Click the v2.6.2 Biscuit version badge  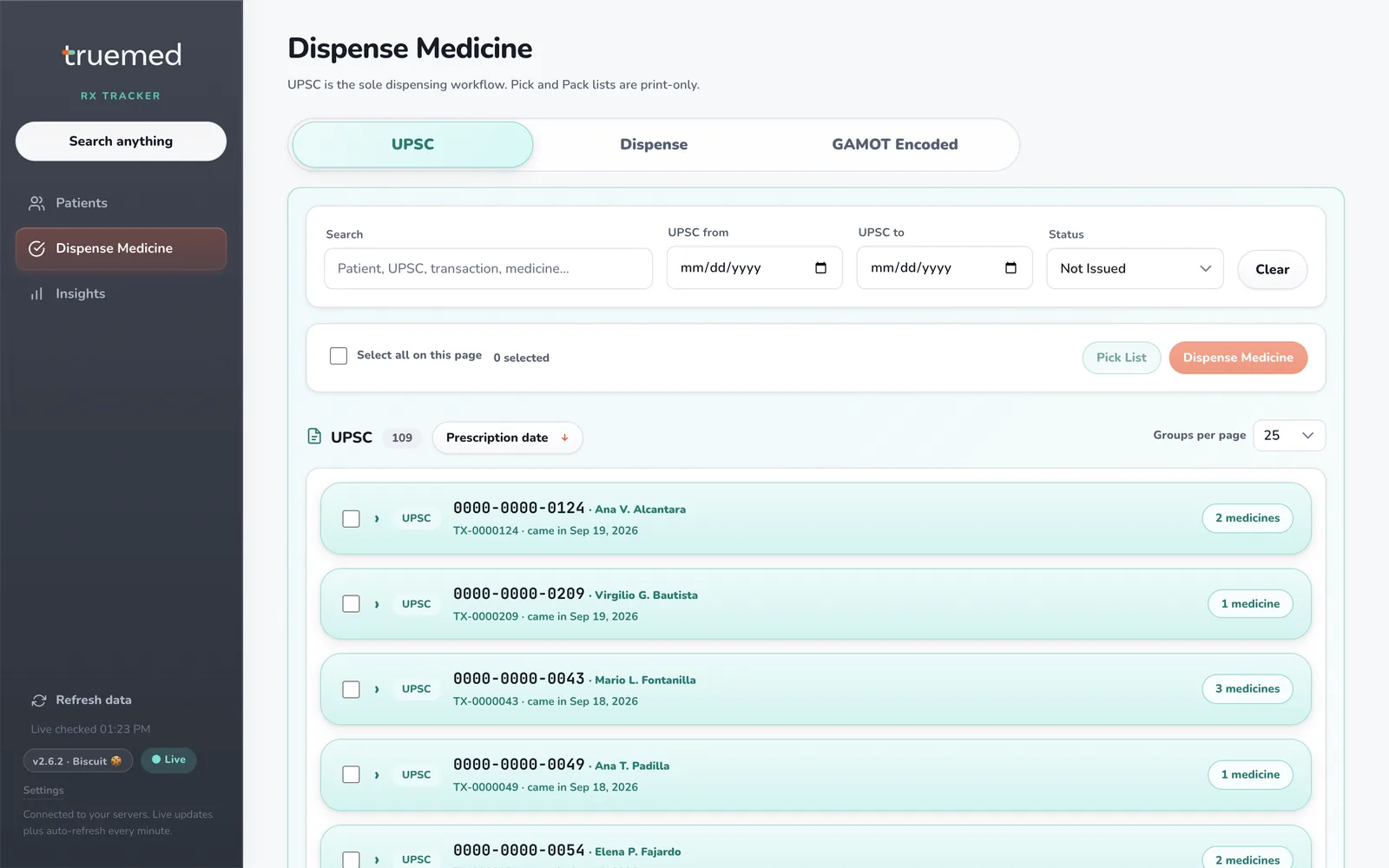click(x=77, y=761)
